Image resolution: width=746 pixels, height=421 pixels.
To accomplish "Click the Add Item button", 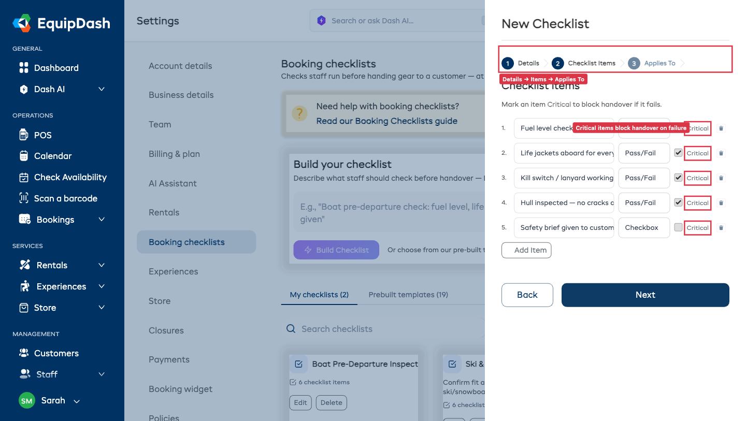I will tap(526, 250).
